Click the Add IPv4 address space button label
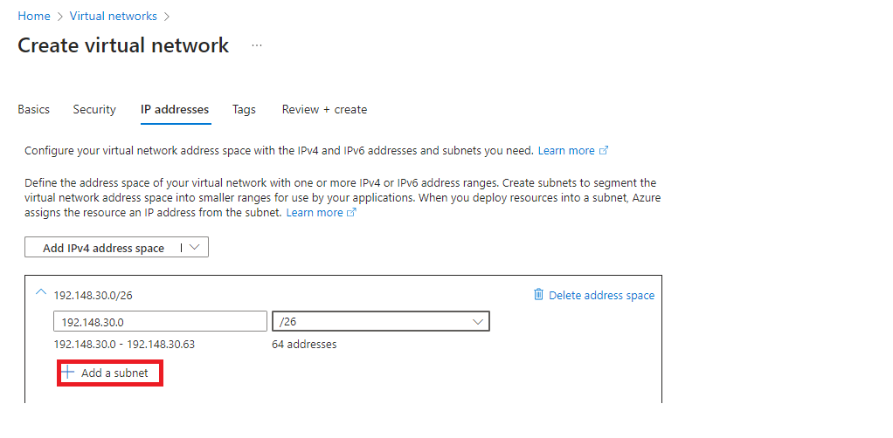Screen dimensions: 893x438 click(103, 249)
